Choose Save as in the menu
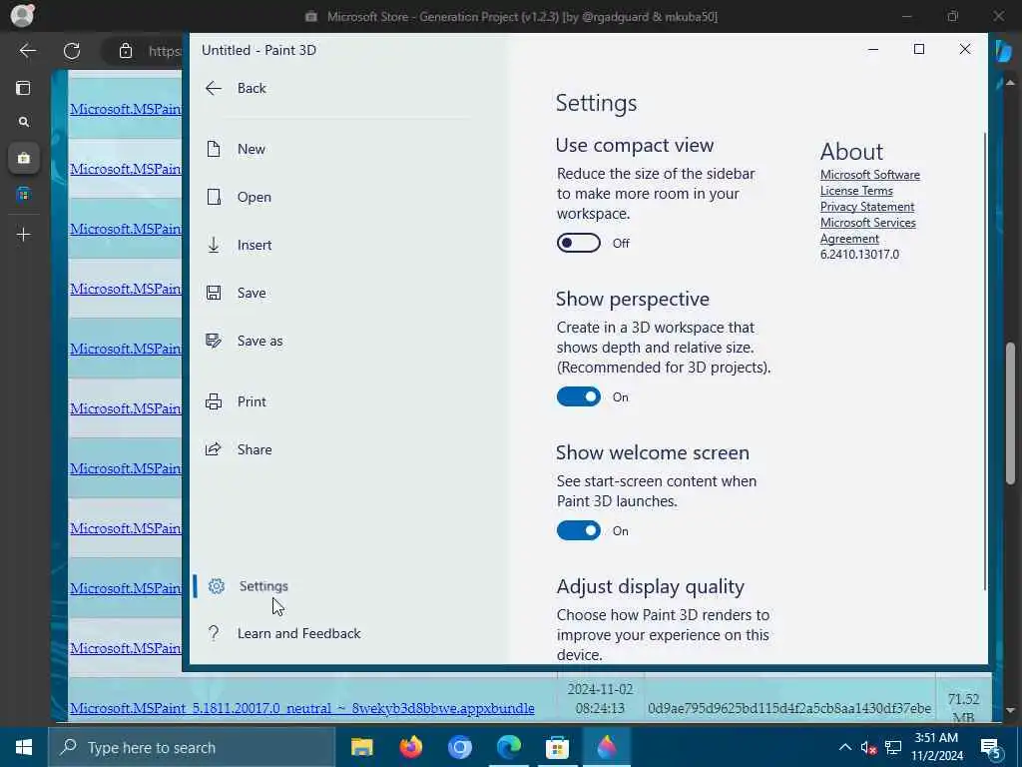This screenshot has height=767, width=1022. (x=244, y=342)
